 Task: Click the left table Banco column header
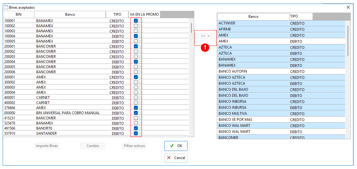(x=70, y=14)
